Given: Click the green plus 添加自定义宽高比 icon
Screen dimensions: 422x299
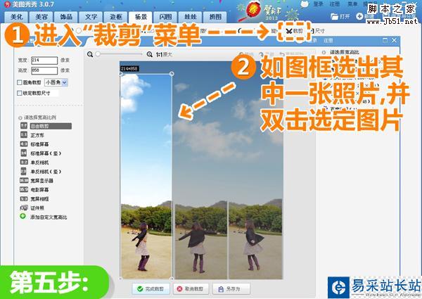Looking at the screenshot, I should pos(23,216).
